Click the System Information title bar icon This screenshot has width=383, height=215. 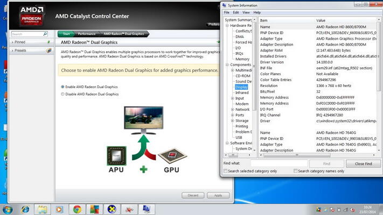point(225,5)
